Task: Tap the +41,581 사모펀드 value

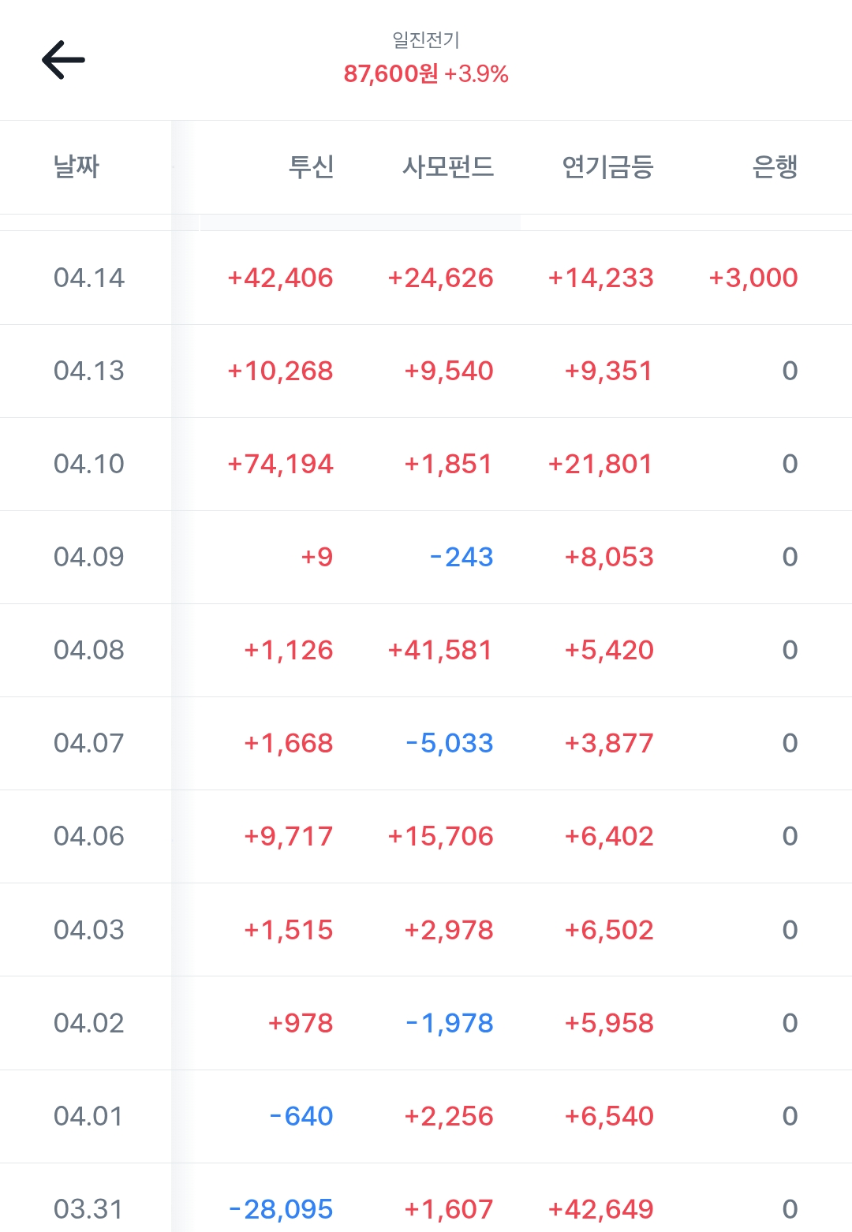Action: click(440, 650)
